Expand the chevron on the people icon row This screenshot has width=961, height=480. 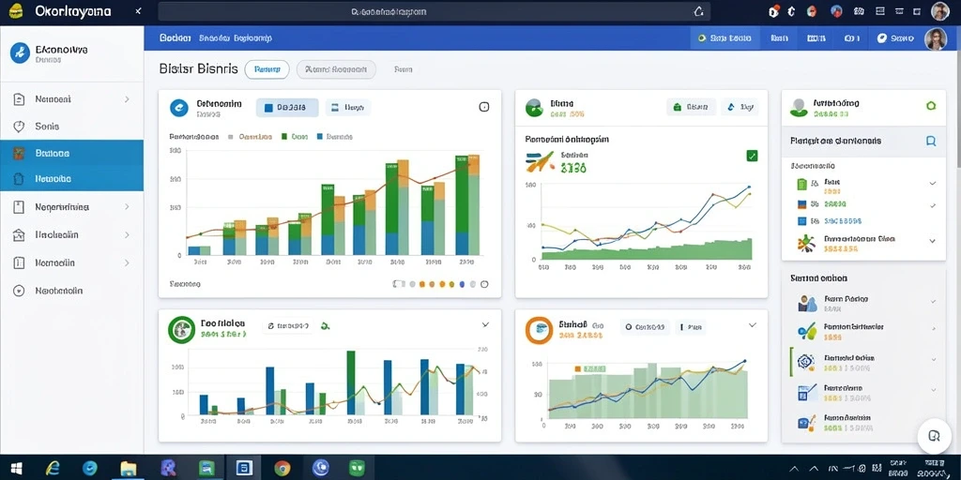click(933, 301)
